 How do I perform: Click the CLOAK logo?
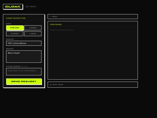tap(13, 7)
